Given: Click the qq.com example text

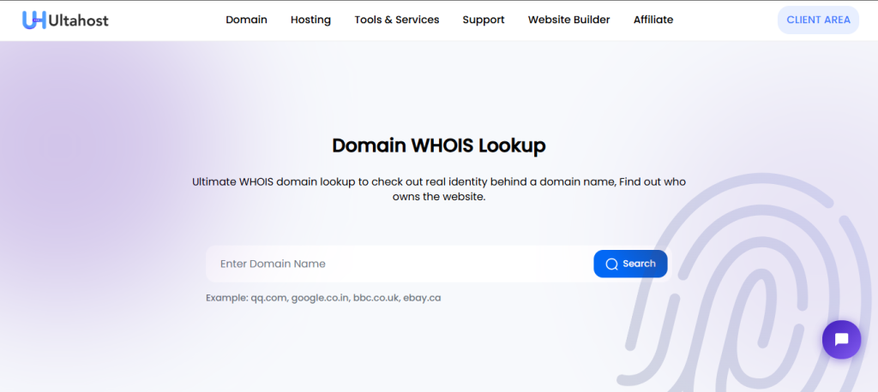Looking at the screenshot, I should pyautogui.click(x=268, y=298).
